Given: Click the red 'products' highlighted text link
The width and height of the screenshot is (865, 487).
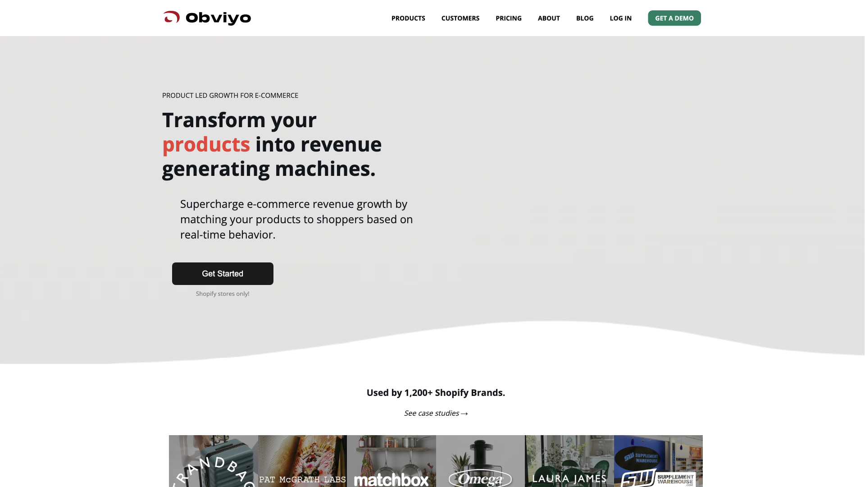Looking at the screenshot, I should point(206,143).
